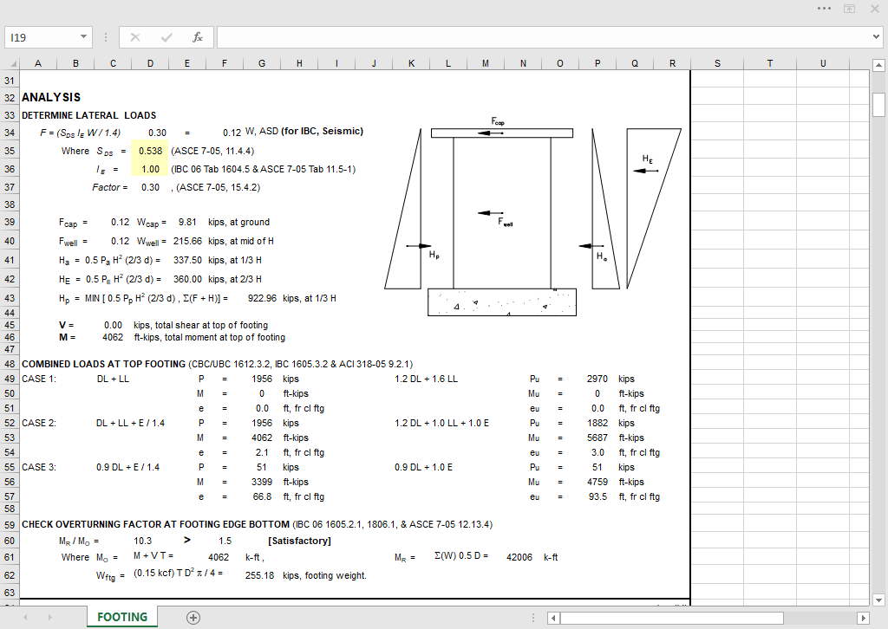Click the horizontal scrollbar left arrow
Viewport: 888px width, 629px height.
554,618
